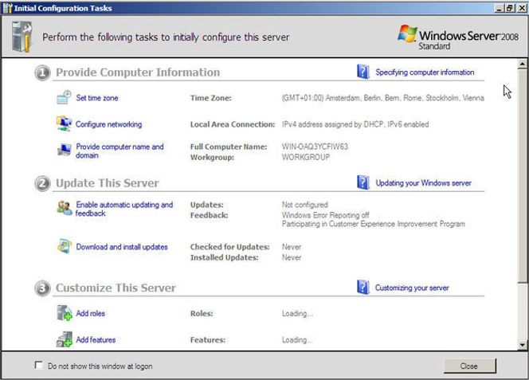This screenshot has height=380, width=529.
Task: Click help icon beside Updating your Windows server
Action: (x=363, y=182)
